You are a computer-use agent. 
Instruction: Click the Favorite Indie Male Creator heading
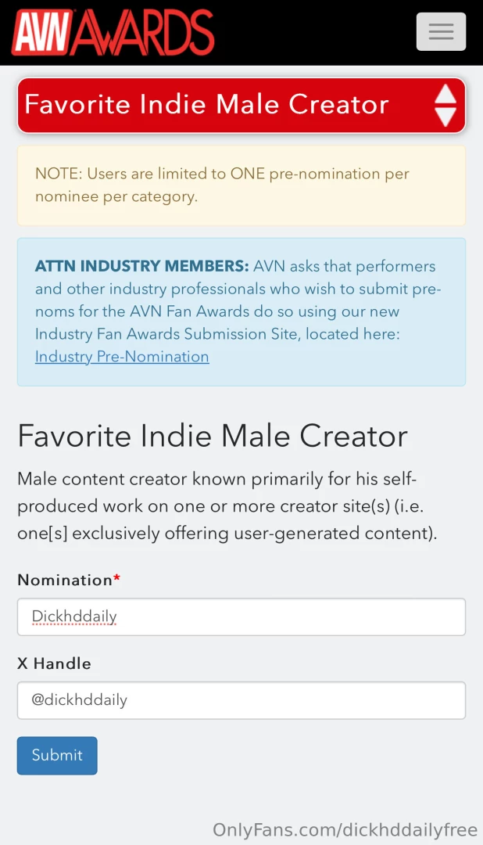coord(213,437)
